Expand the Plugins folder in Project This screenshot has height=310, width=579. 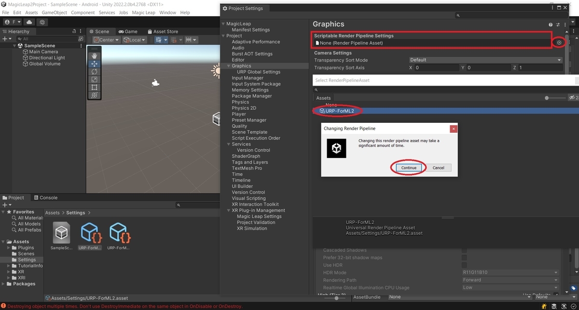(x=9, y=248)
